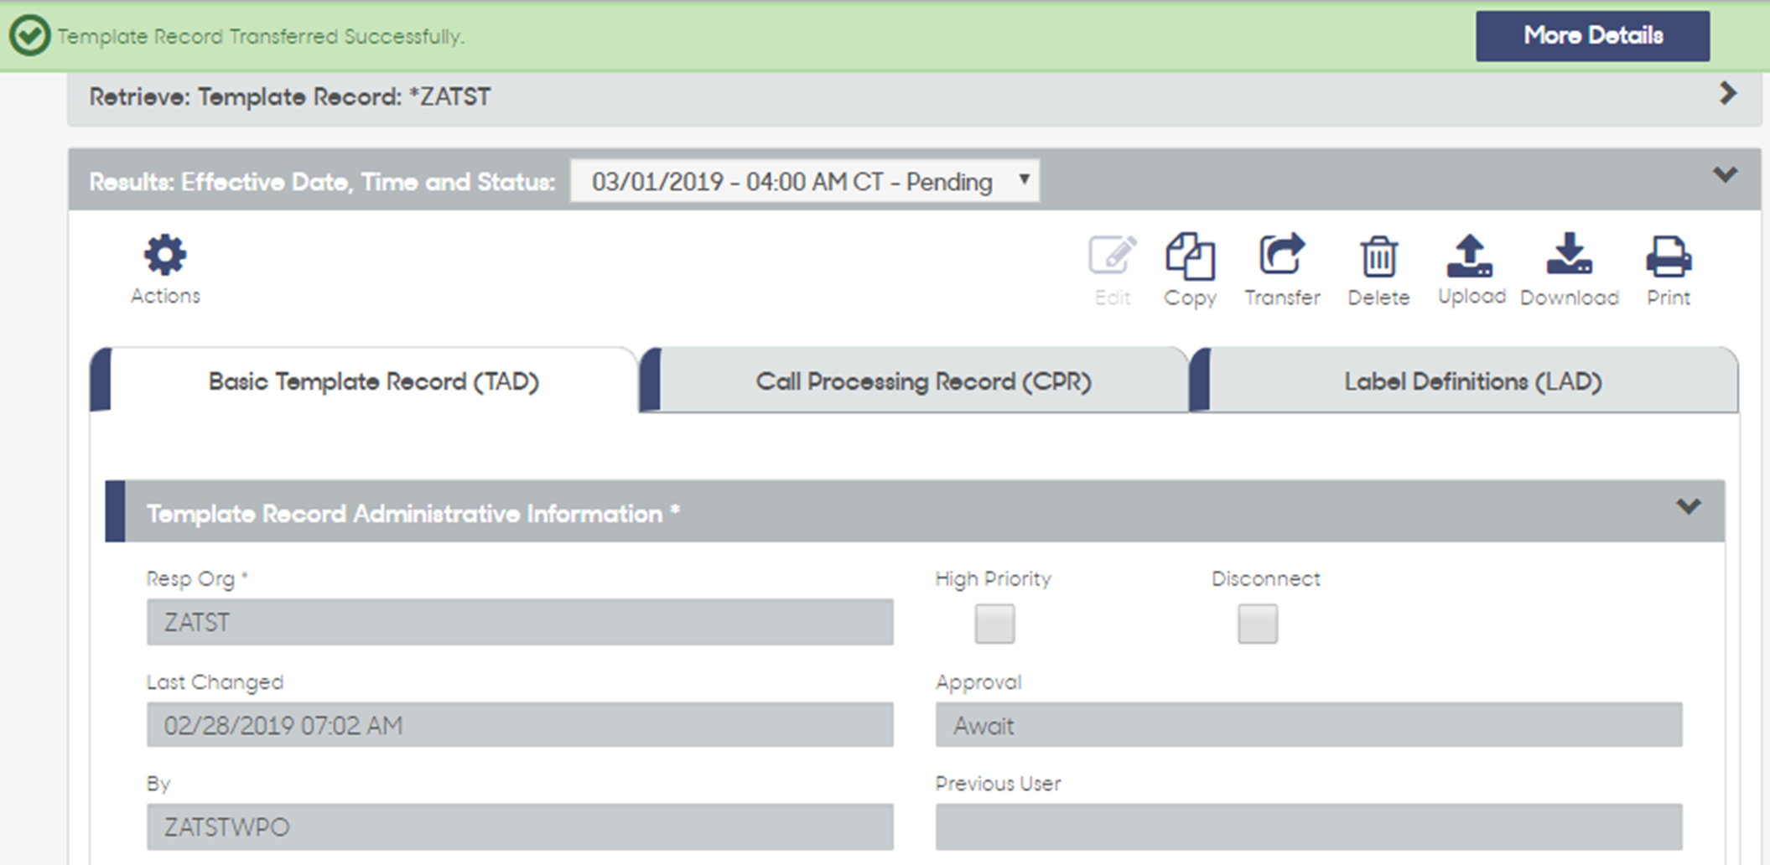Click the 'Template Record Administrative Information *' header text
This screenshot has height=865, width=1770.
(413, 514)
